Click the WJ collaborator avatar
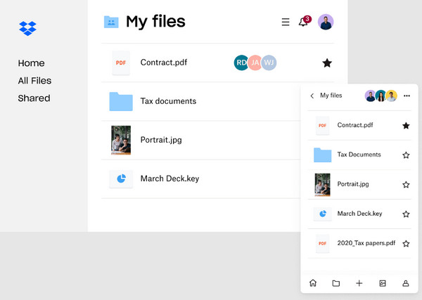 tap(269, 63)
